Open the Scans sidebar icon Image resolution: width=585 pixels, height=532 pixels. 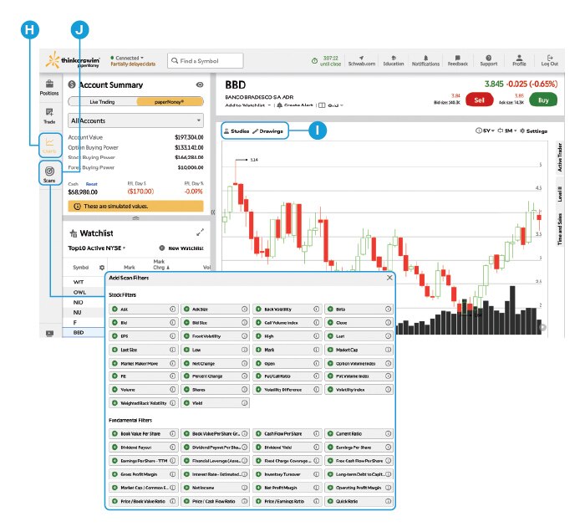49,174
